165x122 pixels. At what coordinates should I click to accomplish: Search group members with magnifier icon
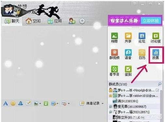(x=160, y=84)
